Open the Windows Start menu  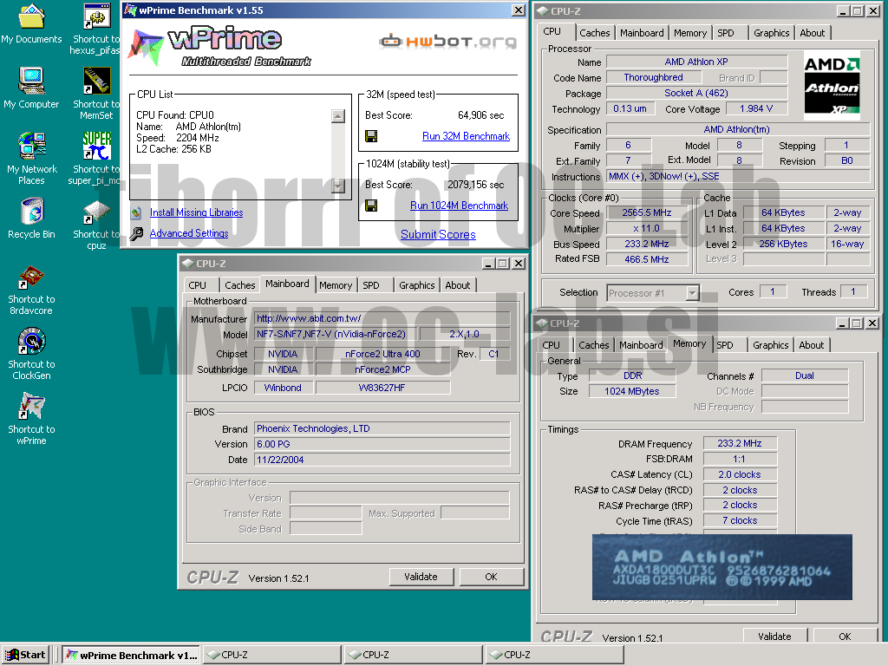coord(25,655)
